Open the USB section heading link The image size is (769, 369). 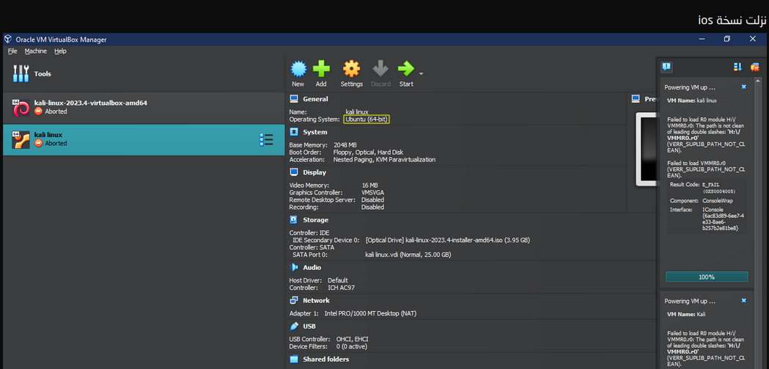click(x=309, y=326)
